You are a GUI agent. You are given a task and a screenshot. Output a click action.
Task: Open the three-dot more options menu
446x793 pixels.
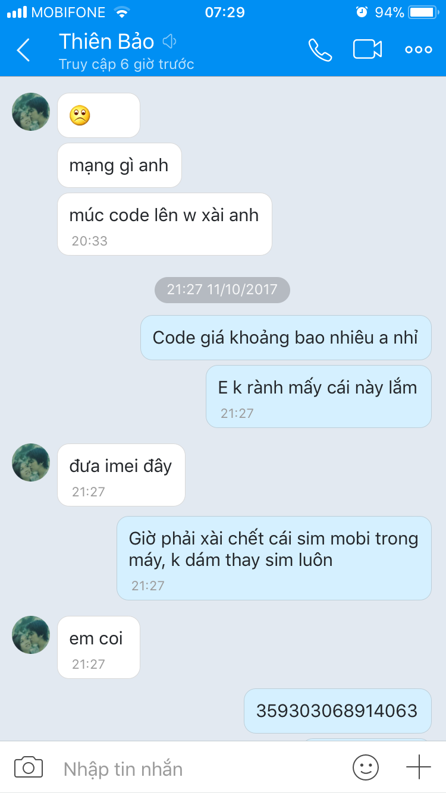(419, 50)
